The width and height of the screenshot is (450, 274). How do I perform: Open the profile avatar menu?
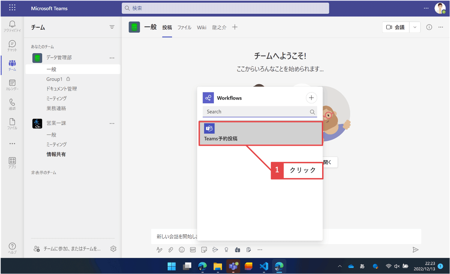(440, 8)
